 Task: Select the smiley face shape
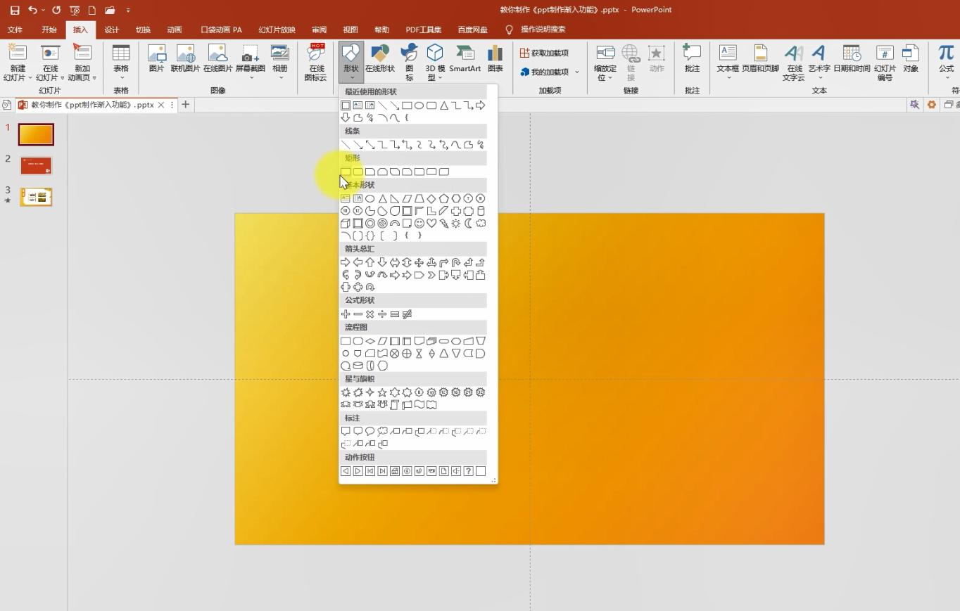(419, 224)
